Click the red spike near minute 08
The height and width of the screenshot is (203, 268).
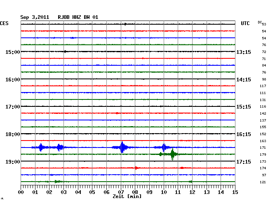coord(136,168)
